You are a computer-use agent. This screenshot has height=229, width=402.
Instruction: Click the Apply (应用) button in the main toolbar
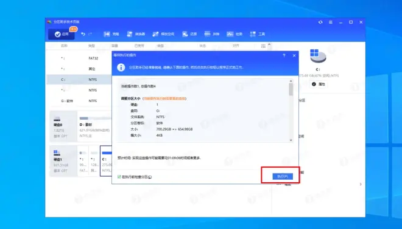62,34
